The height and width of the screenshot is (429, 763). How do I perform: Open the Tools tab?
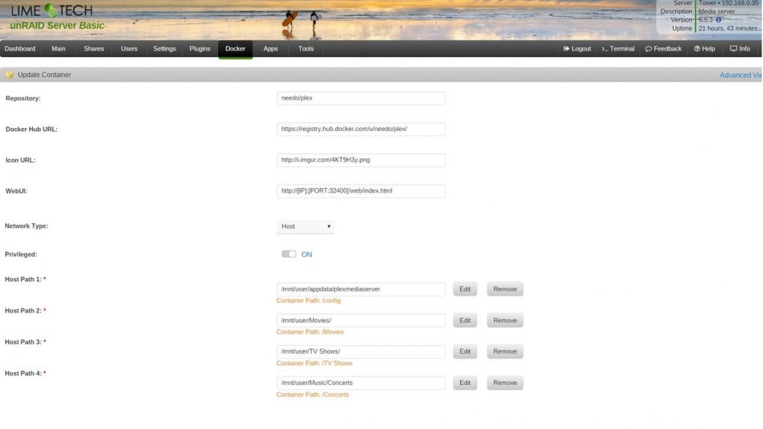[x=306, y=49]
